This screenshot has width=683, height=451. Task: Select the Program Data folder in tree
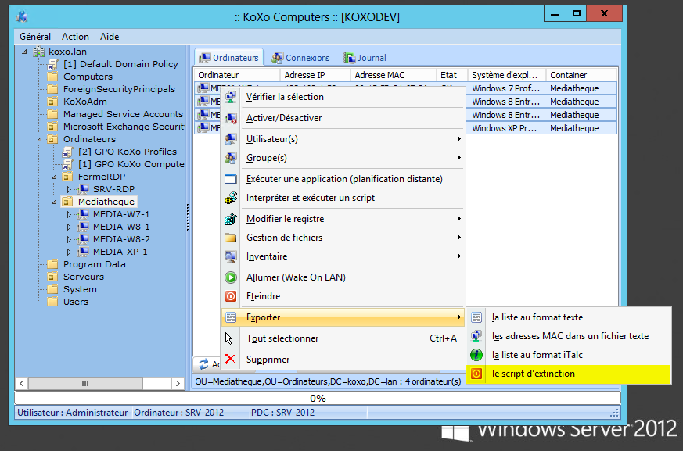pos(95,264)
